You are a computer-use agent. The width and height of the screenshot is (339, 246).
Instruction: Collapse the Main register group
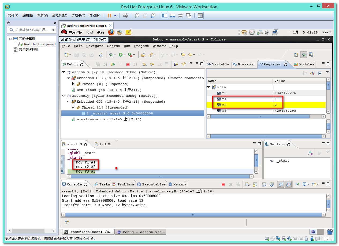tap(208, 87)
